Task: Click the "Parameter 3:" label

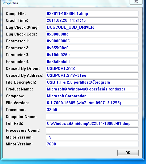Action: click(17, 55)
